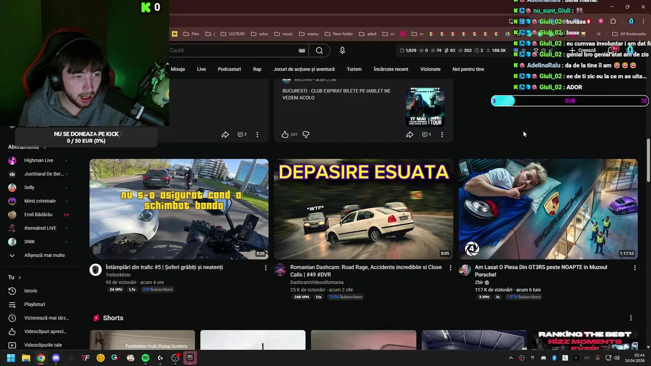
Task: Expand the Tu section chevron
Action: pos(20,278)
